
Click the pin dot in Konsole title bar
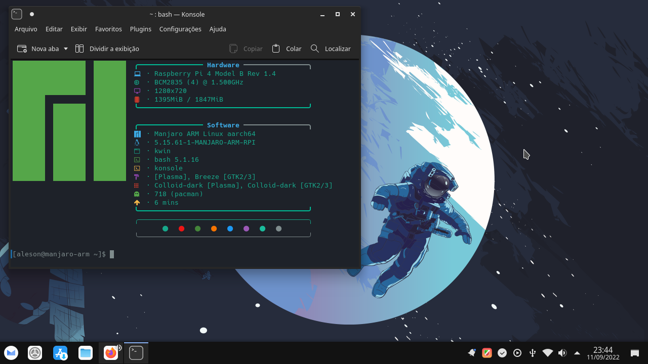tap(32, 14)
